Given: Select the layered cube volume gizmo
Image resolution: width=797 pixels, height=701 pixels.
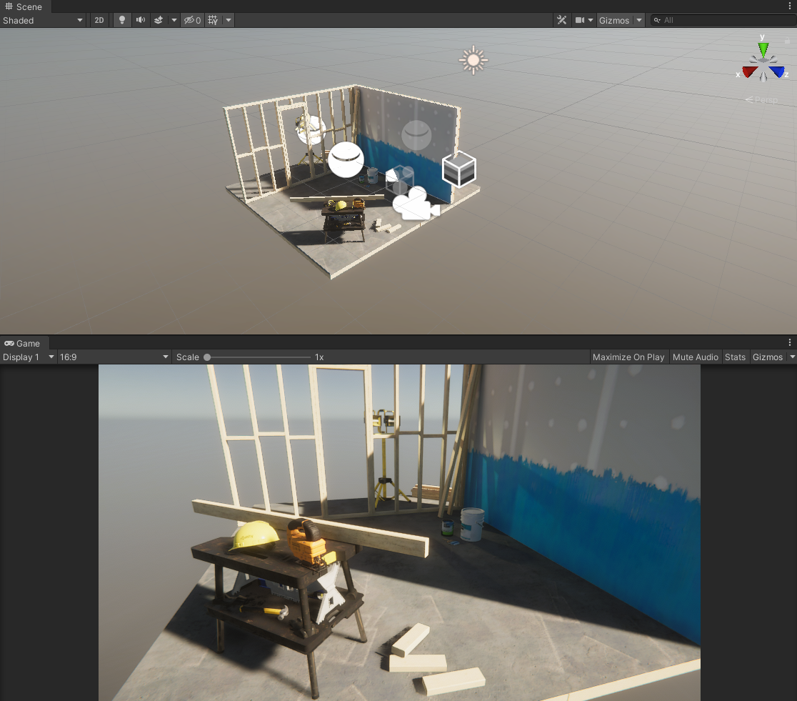Looking at the screenshot, I should click(x=459, y=169).
